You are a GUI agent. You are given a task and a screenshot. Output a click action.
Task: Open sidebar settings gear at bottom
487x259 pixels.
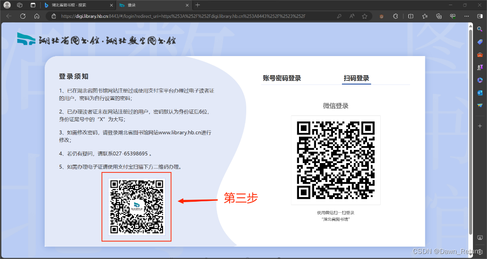[480, 252]
